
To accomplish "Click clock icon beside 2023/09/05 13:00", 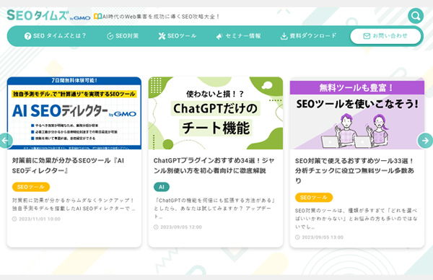I will [297, 237].
